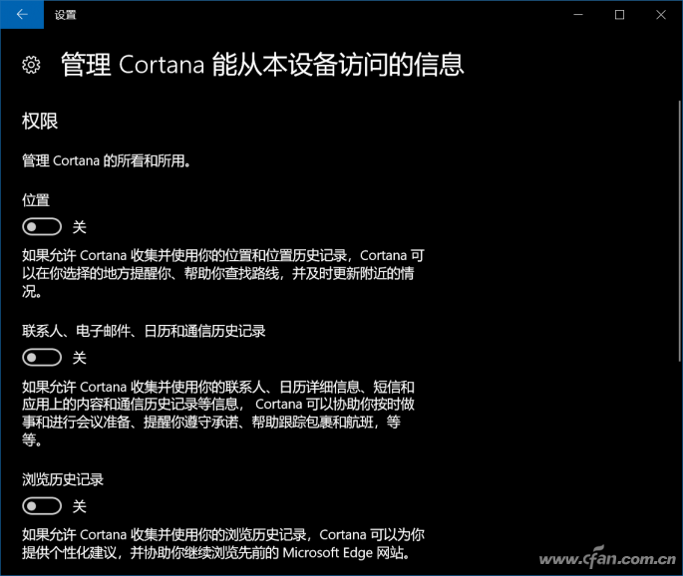Click the 关 label next to the 浏览历史记录 switch
The image size is (683, 576).
tap(80, 506)
